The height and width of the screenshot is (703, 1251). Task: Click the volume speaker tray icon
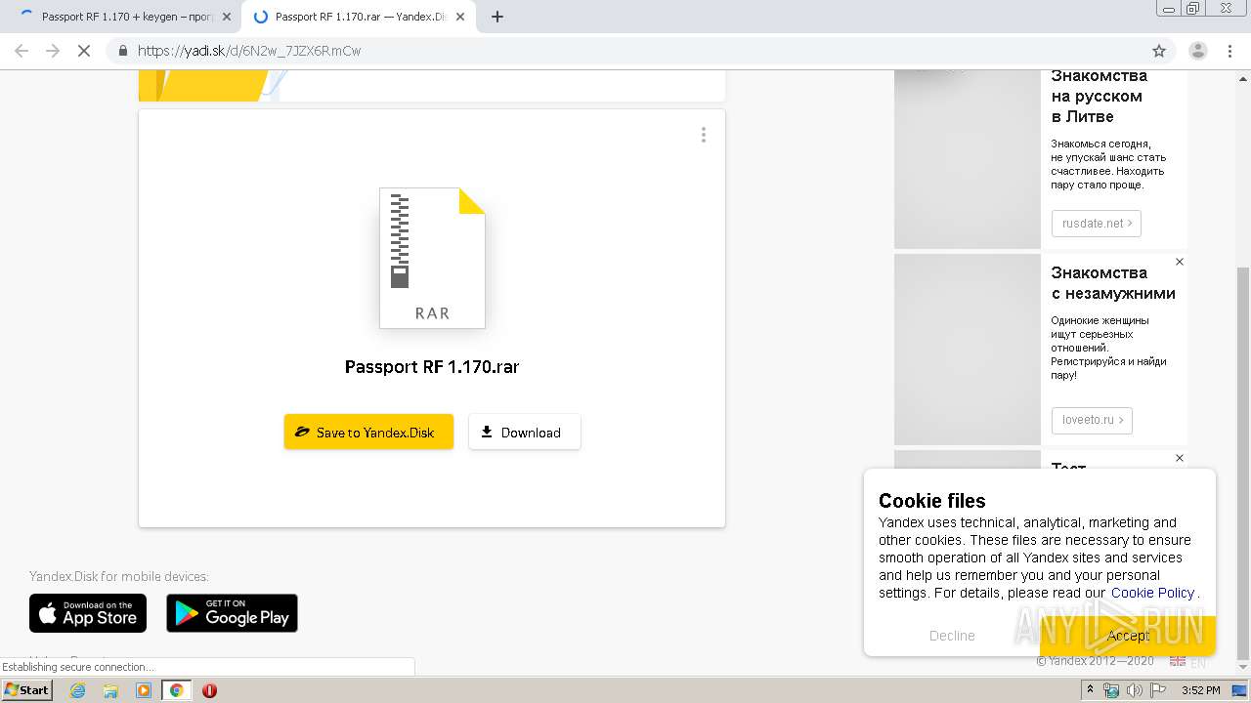[1134, 690]
